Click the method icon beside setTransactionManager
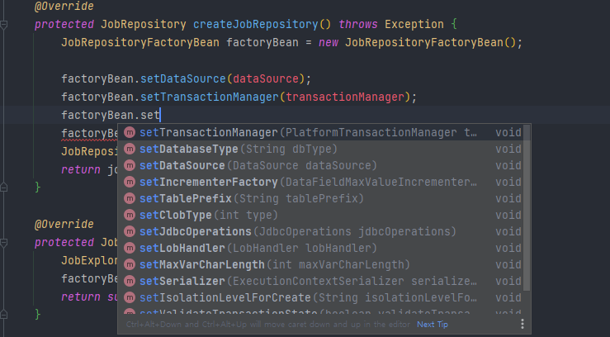Image resolution: width=610 pixels, height=337 pixels. [x=130, y=132]
